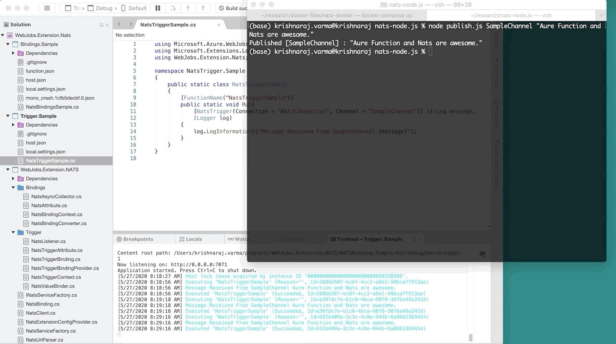Open NatsBinding.cs file
The image size is (616, 344).
click(43, 304)
